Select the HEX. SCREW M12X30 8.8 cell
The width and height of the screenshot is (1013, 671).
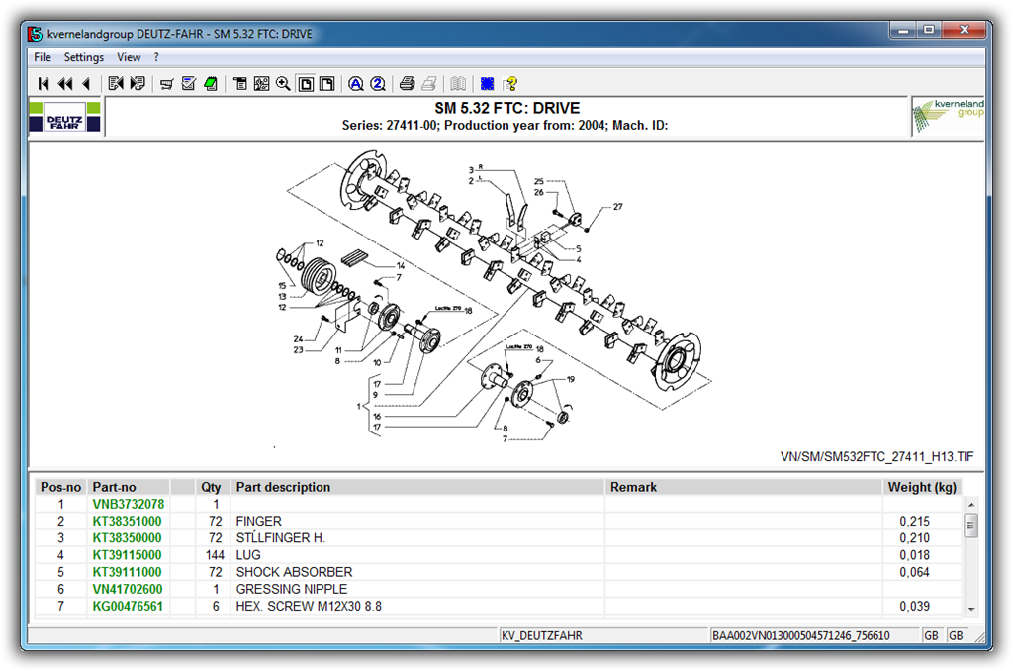[x=417, y=607]
